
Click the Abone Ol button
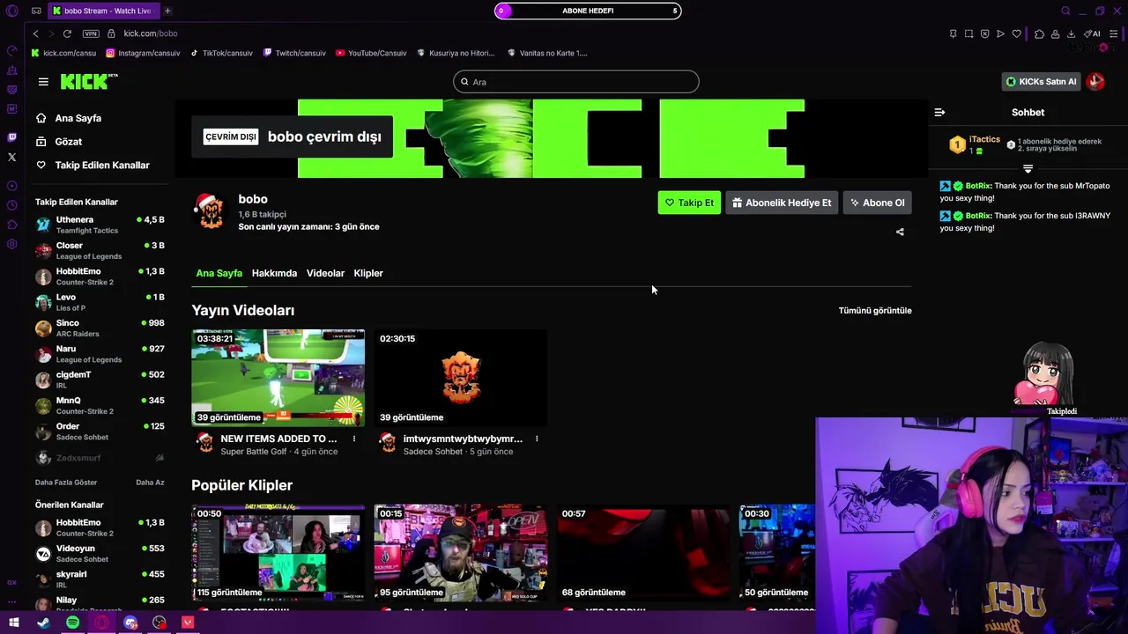coord(877,203)
